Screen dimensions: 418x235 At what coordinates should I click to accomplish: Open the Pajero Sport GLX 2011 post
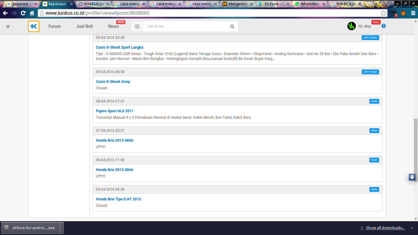pyautogui.click(x=115, y=111)
